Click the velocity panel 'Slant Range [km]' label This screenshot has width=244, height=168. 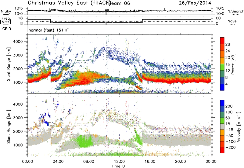click(x=9, y=127)
